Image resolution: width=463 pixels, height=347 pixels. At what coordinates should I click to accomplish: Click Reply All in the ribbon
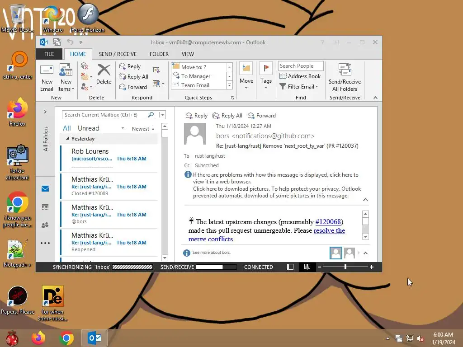coord(133,77)
